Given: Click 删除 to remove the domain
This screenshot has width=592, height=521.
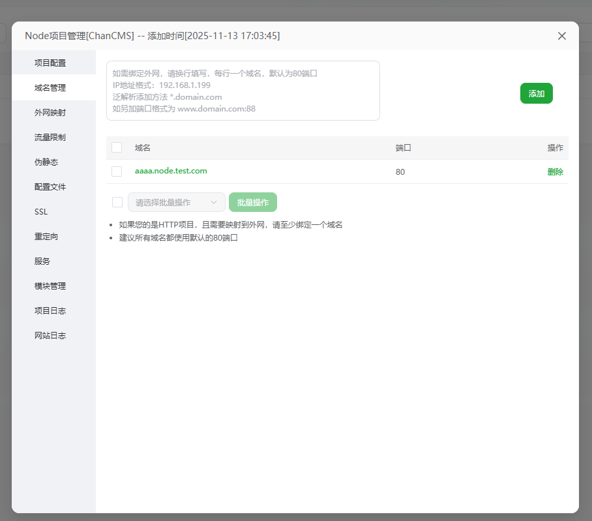Looking at the screenshot, I should (x=555, y=171).
